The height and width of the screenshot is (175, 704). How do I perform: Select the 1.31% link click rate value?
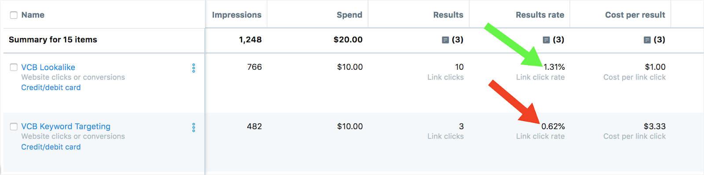pyautogui.click(x=554, y=67)
